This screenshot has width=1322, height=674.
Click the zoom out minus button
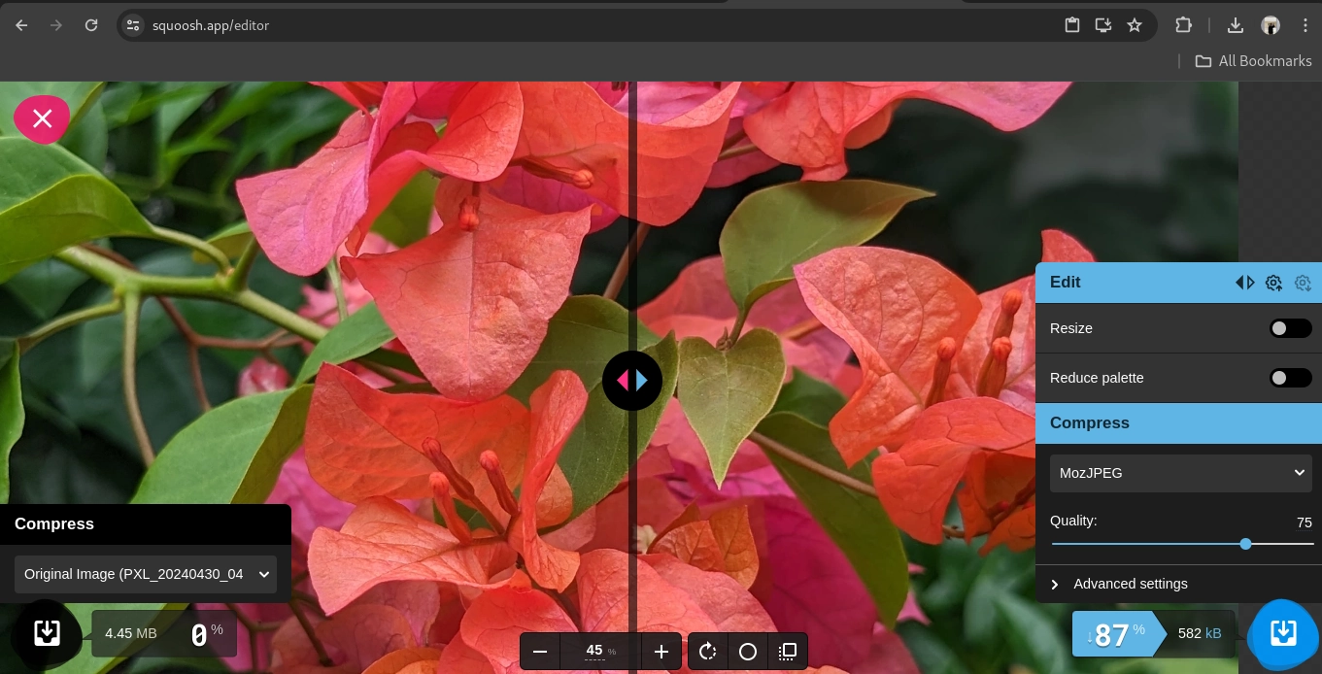pos(540,652)
